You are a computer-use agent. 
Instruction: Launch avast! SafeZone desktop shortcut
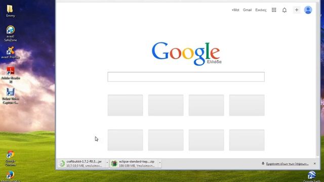(x=10, y=34)
